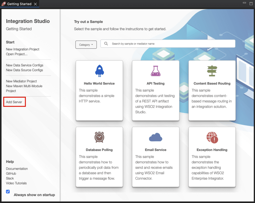Image resolution: width=255 pixels, height=203 pixels.
Task: Select New Mediator Project
Action: 21,81
